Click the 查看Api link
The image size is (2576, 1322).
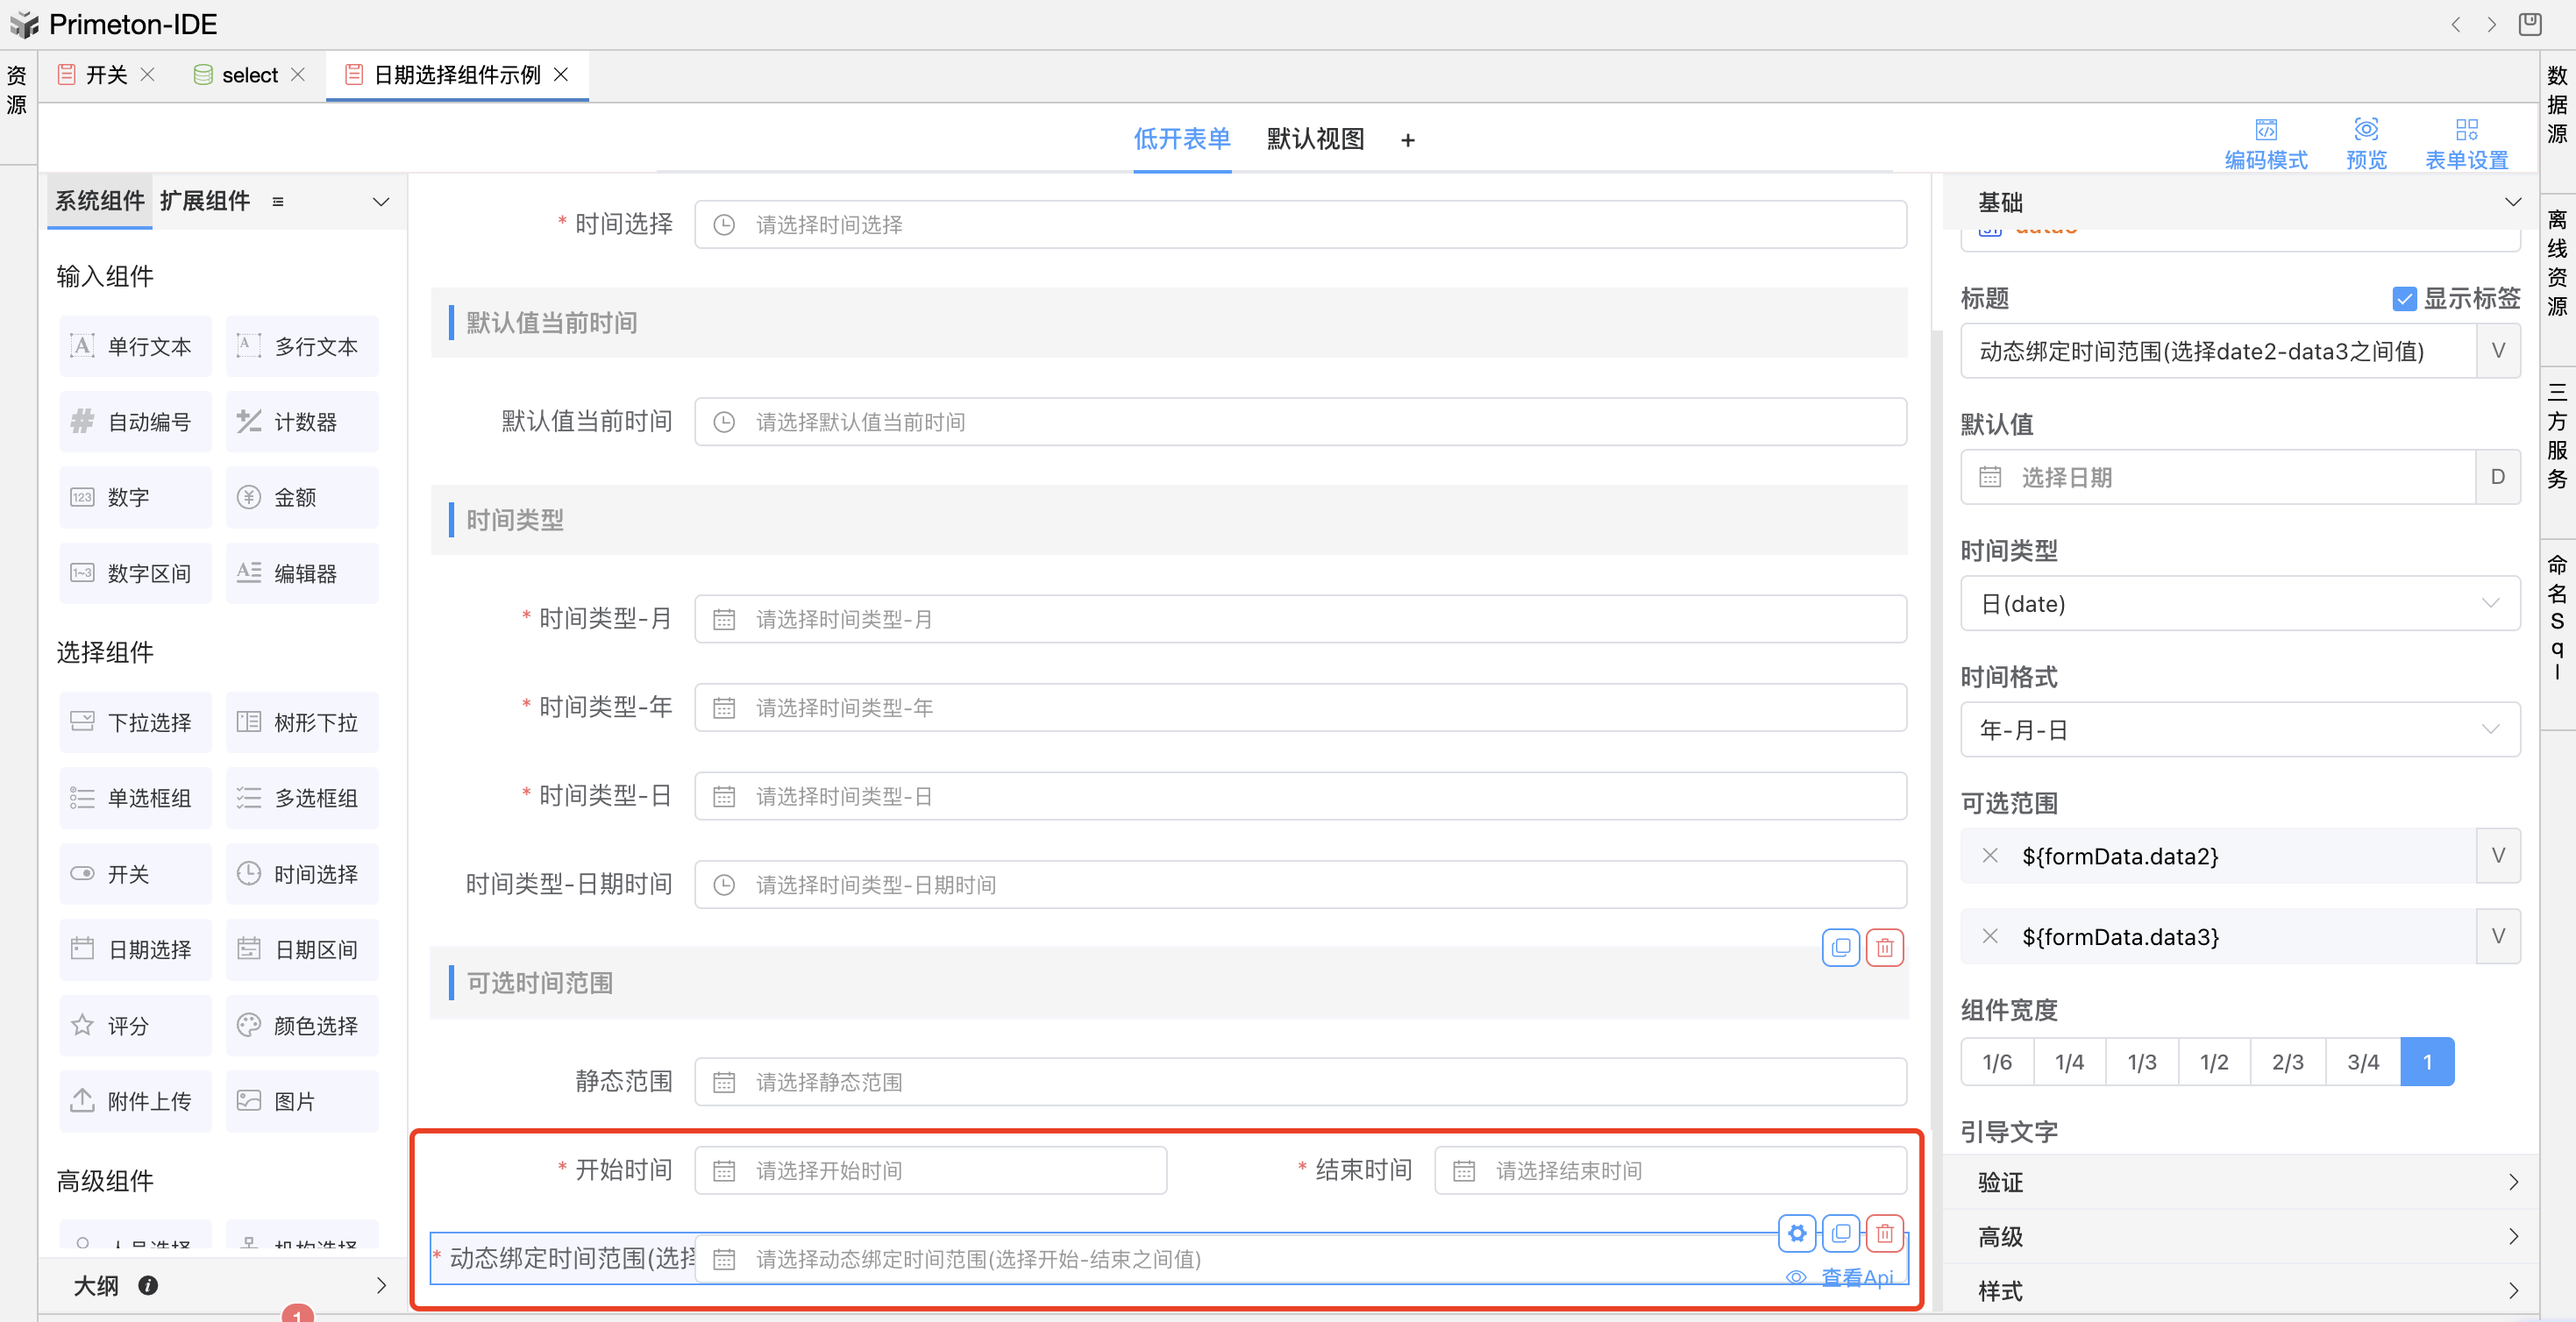[x=1856, y=1277]
